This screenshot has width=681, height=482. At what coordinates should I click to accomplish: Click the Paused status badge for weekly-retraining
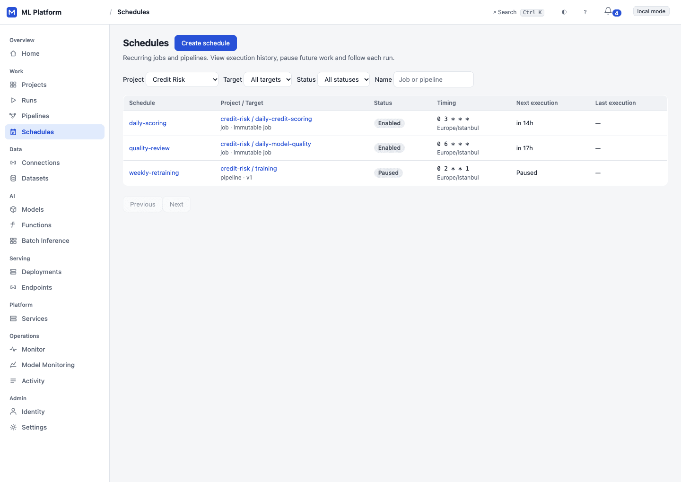pos(388,173)
